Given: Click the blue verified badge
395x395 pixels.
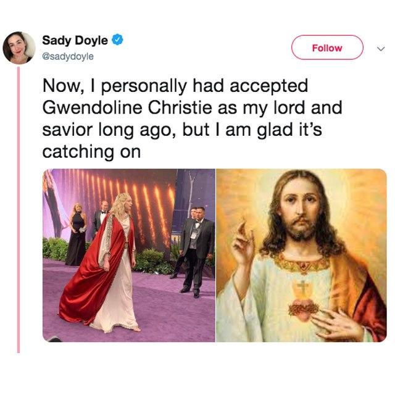Looking at the screenshot, I should [x=117, y=40].
